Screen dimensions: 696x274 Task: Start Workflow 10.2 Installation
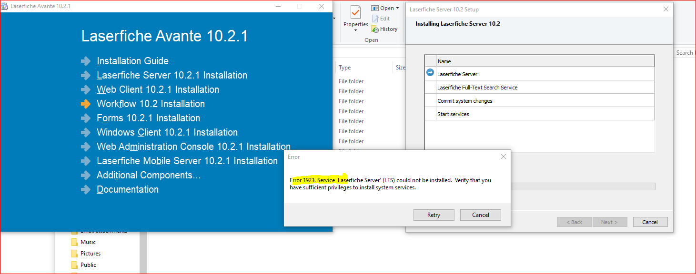[151, 104]
